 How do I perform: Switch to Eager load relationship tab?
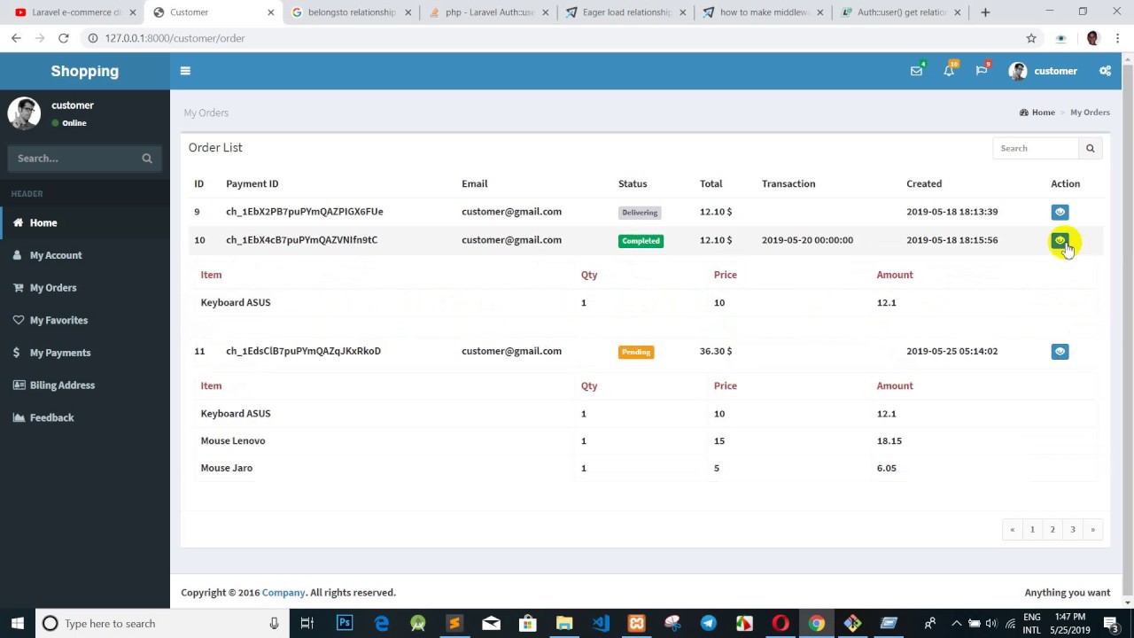coord(626,12)
